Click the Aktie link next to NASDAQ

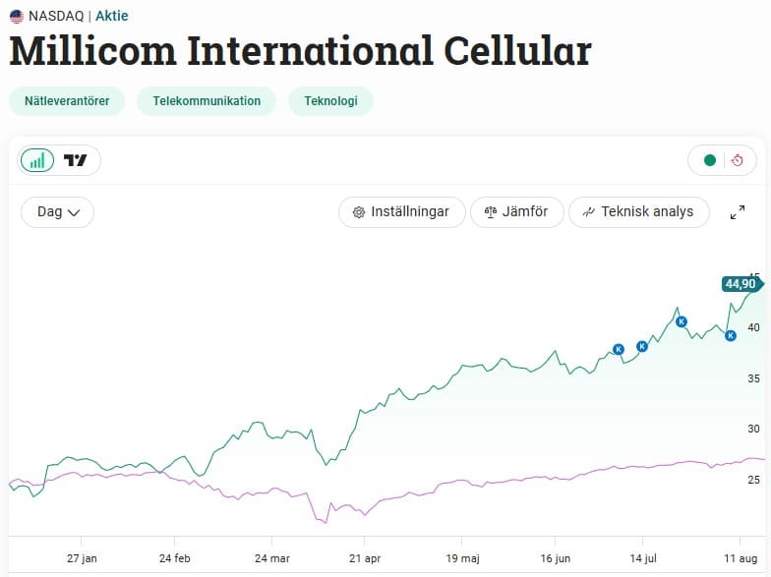coord(111,16)
